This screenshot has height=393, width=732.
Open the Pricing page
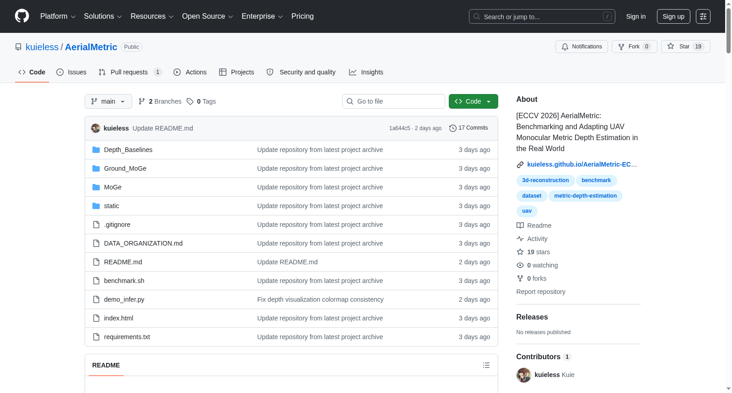point(302,16)
